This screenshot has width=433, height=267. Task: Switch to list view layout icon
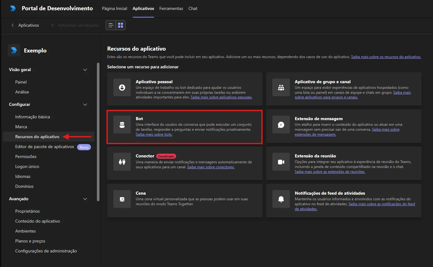pyautogui.click(x=111, y=25)
